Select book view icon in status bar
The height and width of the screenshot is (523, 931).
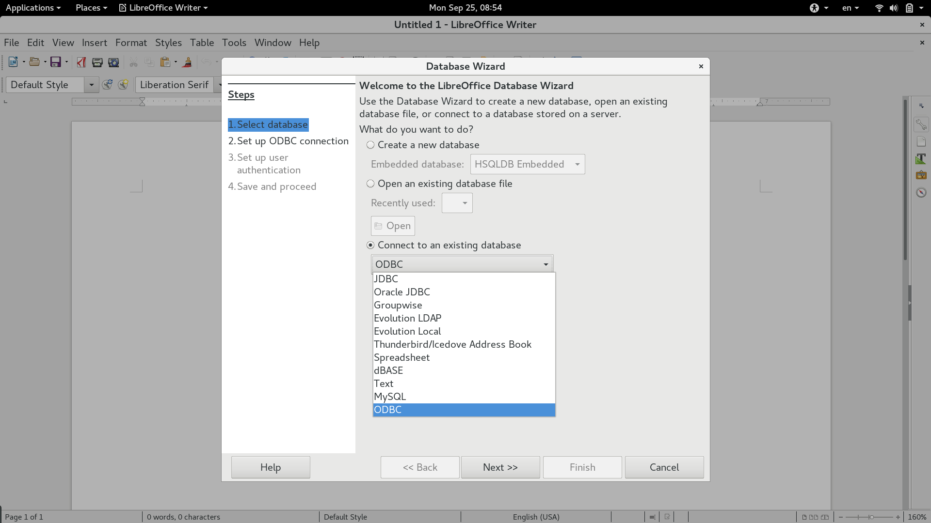[x=824, y=517]
